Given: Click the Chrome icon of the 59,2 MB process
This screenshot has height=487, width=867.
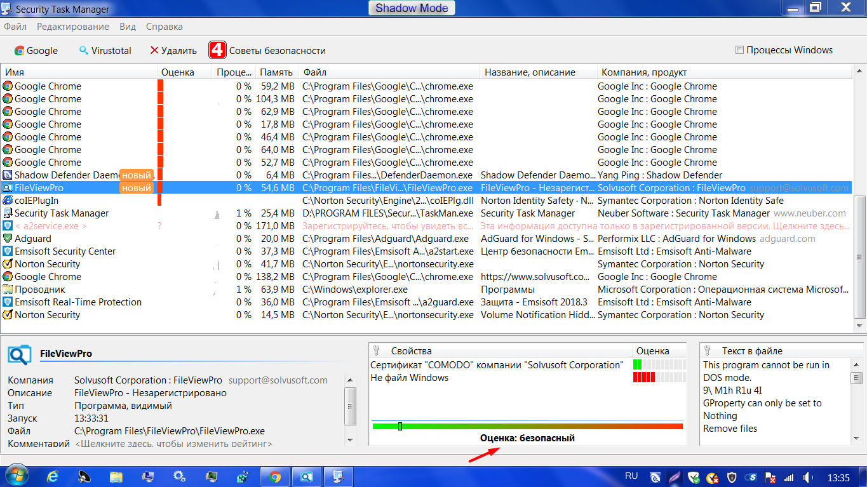Looking at the screenshot, I should [x=8, y=86].
